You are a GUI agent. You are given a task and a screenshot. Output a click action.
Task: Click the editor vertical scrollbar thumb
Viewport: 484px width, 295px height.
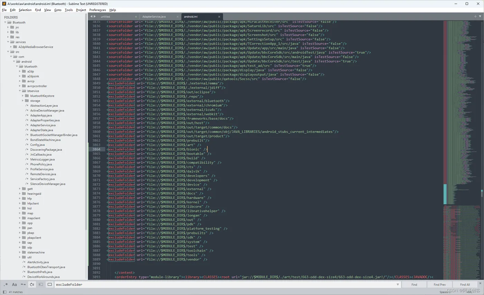tap(482, 193)
